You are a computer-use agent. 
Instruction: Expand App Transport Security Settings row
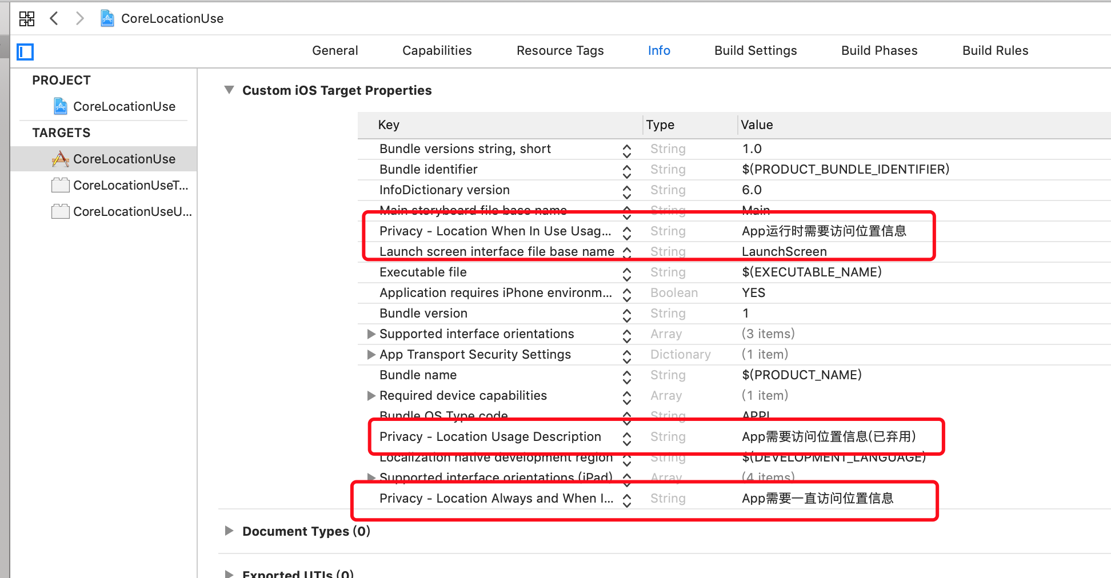coord(371,354)
